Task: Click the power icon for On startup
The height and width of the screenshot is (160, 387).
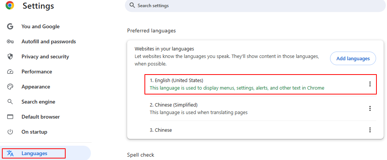Action: (10, 132)
